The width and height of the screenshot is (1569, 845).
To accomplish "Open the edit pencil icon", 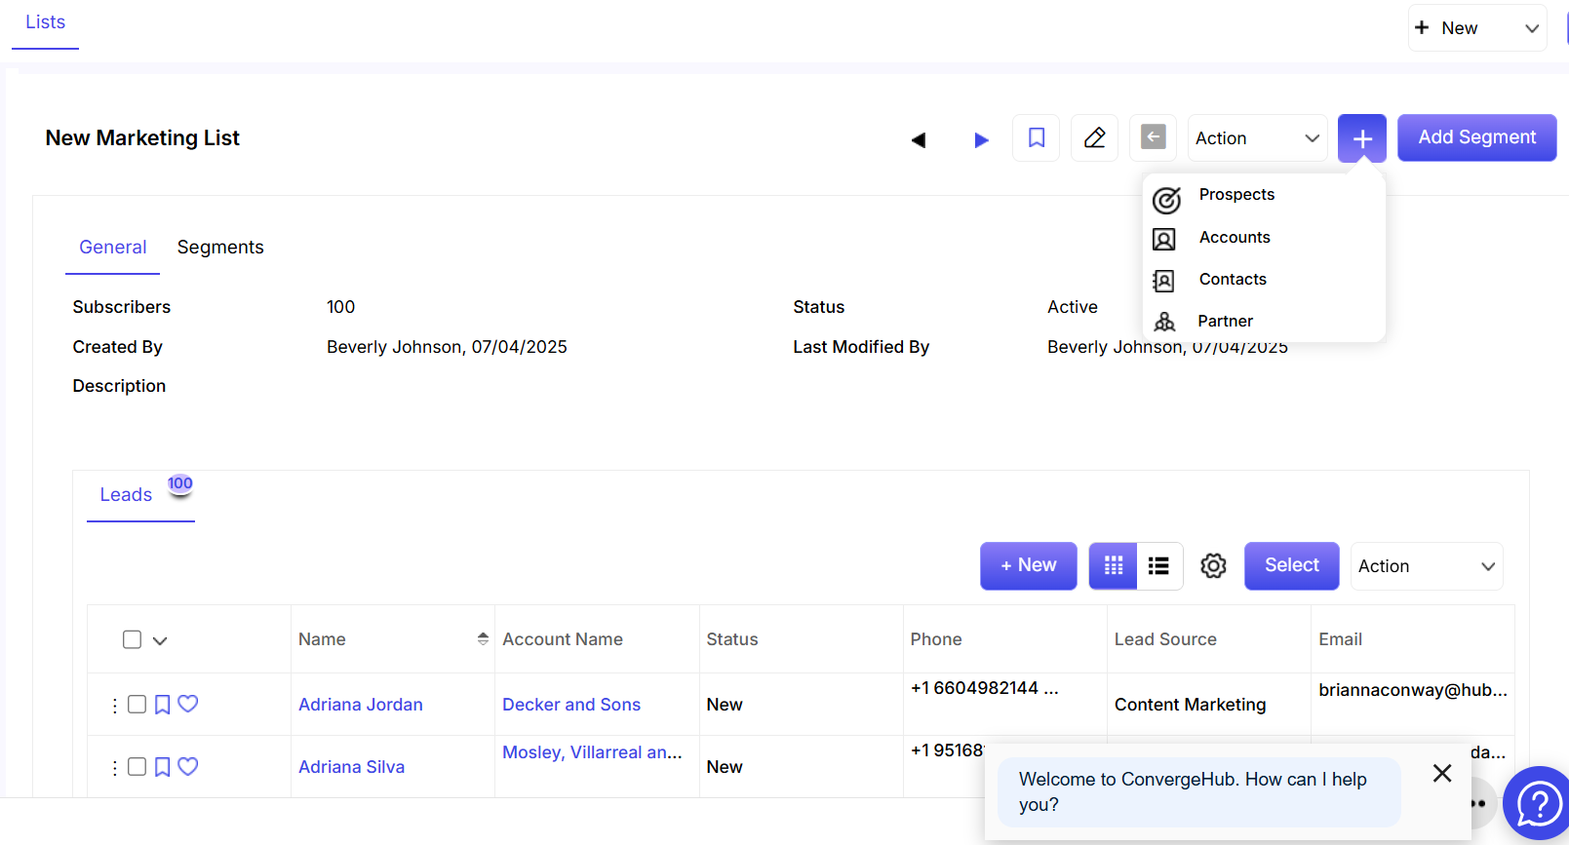I will pyautogui.click(x=1094, y=137).
